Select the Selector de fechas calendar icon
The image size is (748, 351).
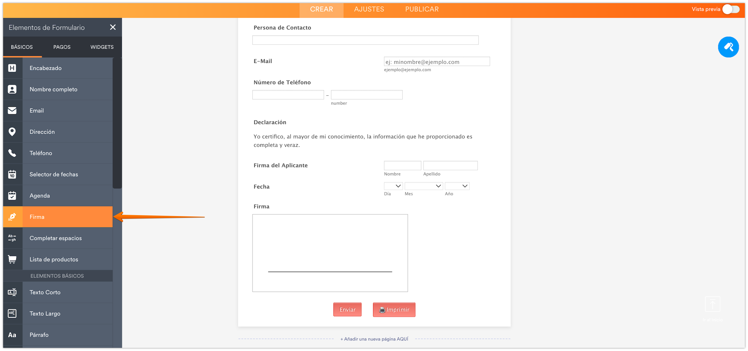[12, 174]
